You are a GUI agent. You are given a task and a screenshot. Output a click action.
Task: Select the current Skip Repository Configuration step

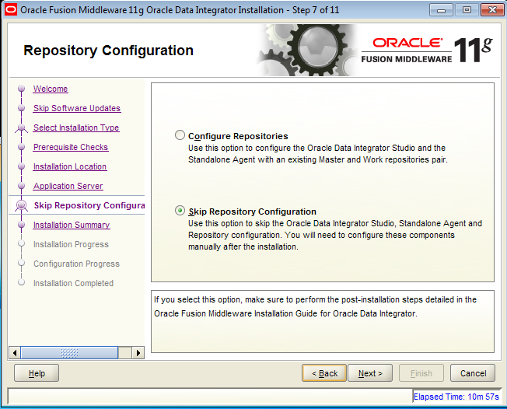(x=89, y=205)
